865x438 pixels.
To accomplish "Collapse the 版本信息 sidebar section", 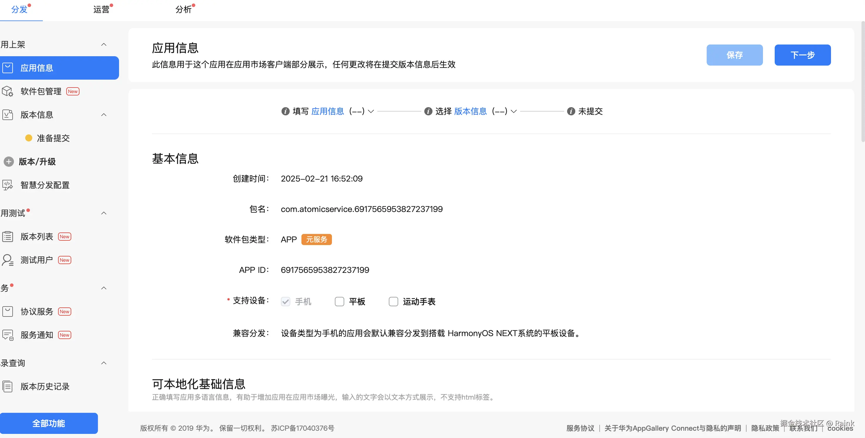I will [104, 115].
